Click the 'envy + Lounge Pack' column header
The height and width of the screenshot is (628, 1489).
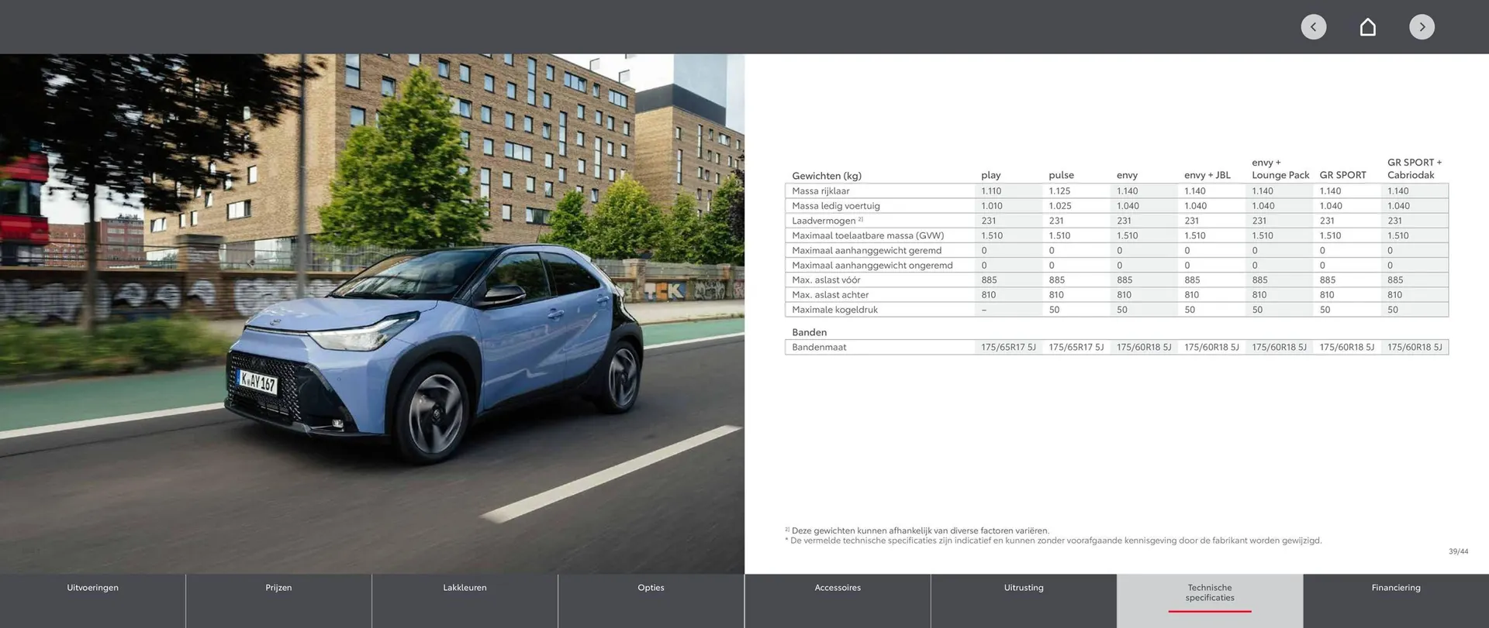(x=1280, y=169)
